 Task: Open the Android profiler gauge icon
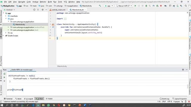tap(153, 6)
